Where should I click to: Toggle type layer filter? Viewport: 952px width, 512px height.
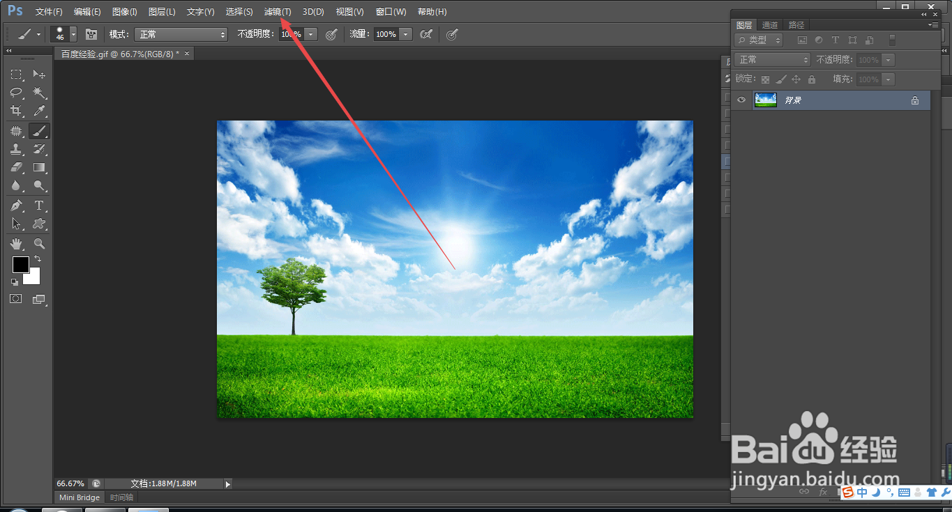pos(835,40)
